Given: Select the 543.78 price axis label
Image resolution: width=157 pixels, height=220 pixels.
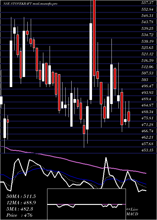Looking at the screenshot, I should tap(147, 22).
